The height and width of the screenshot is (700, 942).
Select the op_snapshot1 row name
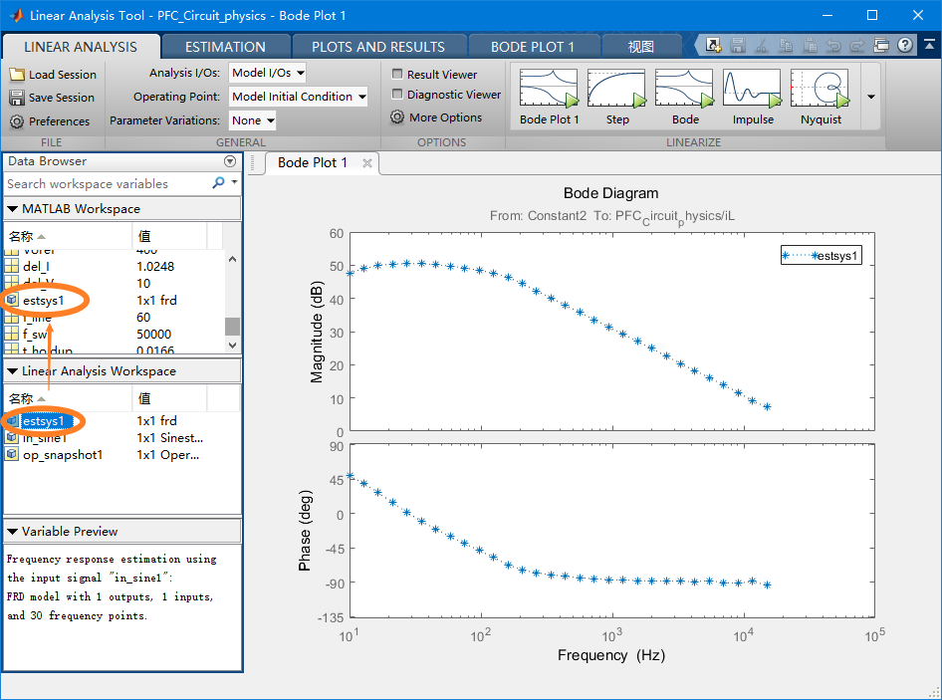[63, 455]
